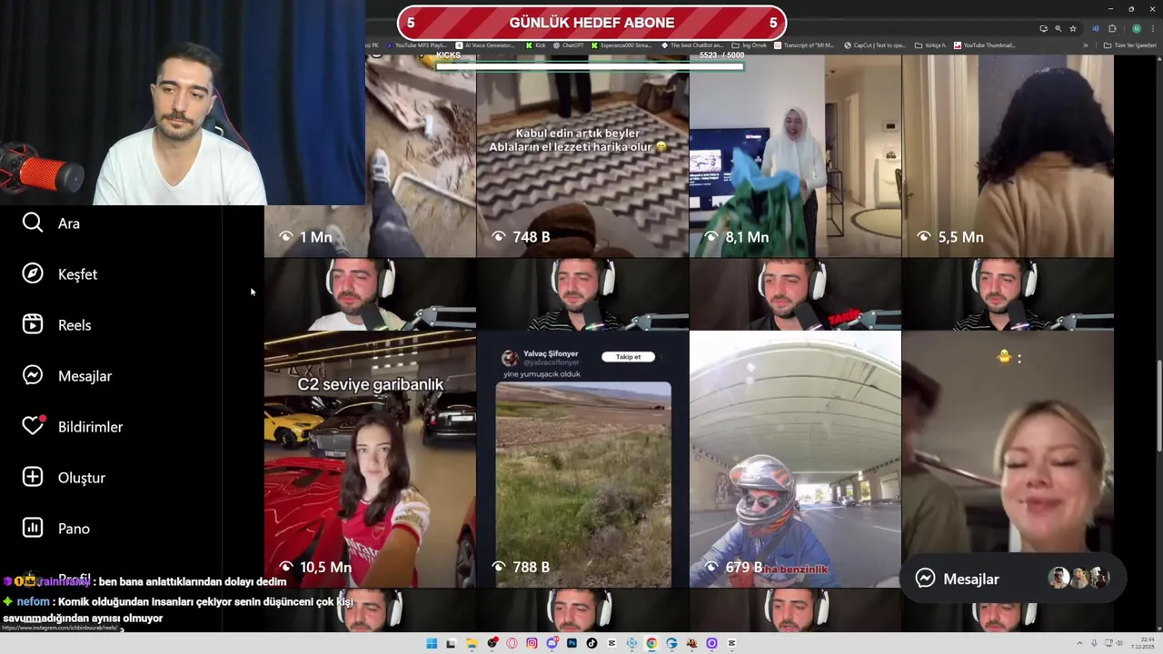Switch to the Google Chrome taskbar icon

[x=651, y=643]
